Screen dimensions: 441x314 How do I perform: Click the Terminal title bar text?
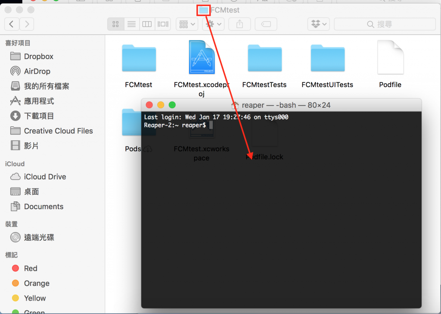point(286,105)
